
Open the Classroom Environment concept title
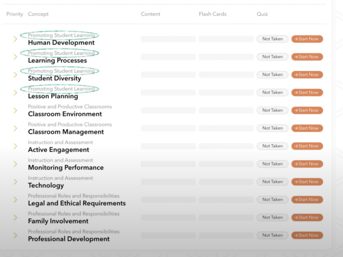pyautogui.click(x=65, y=114)
